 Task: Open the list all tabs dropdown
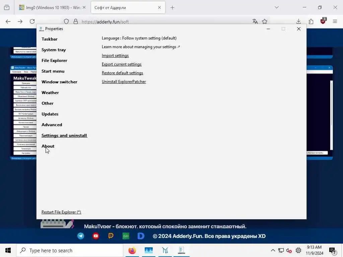click(276, 7)
